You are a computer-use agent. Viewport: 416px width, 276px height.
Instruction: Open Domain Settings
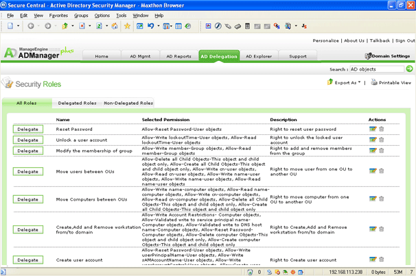(387, 56)
